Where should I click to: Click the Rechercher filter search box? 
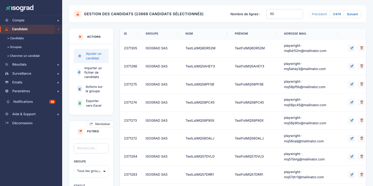[91, 148]
